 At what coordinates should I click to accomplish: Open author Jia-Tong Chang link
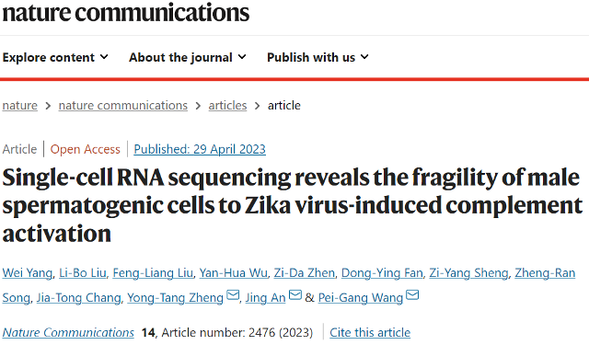[78, 298]
